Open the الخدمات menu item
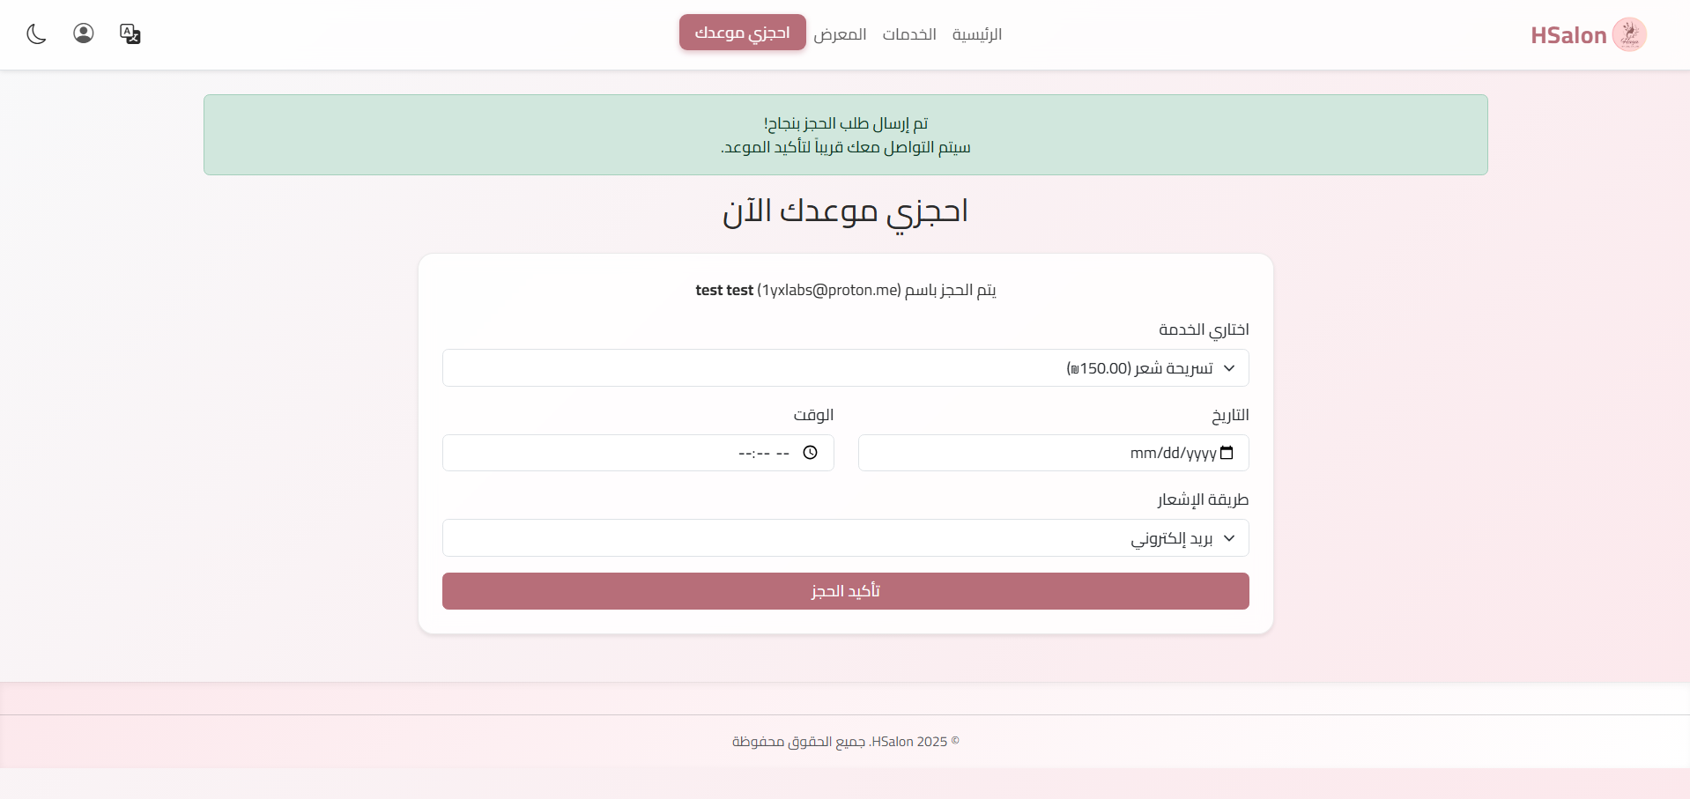This screenshot has height=799, width=1690. (908, 34)
